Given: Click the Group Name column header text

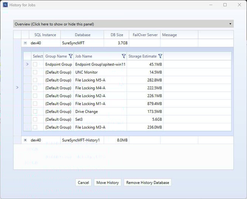Looking at the screenshot, I should [56, 56].
